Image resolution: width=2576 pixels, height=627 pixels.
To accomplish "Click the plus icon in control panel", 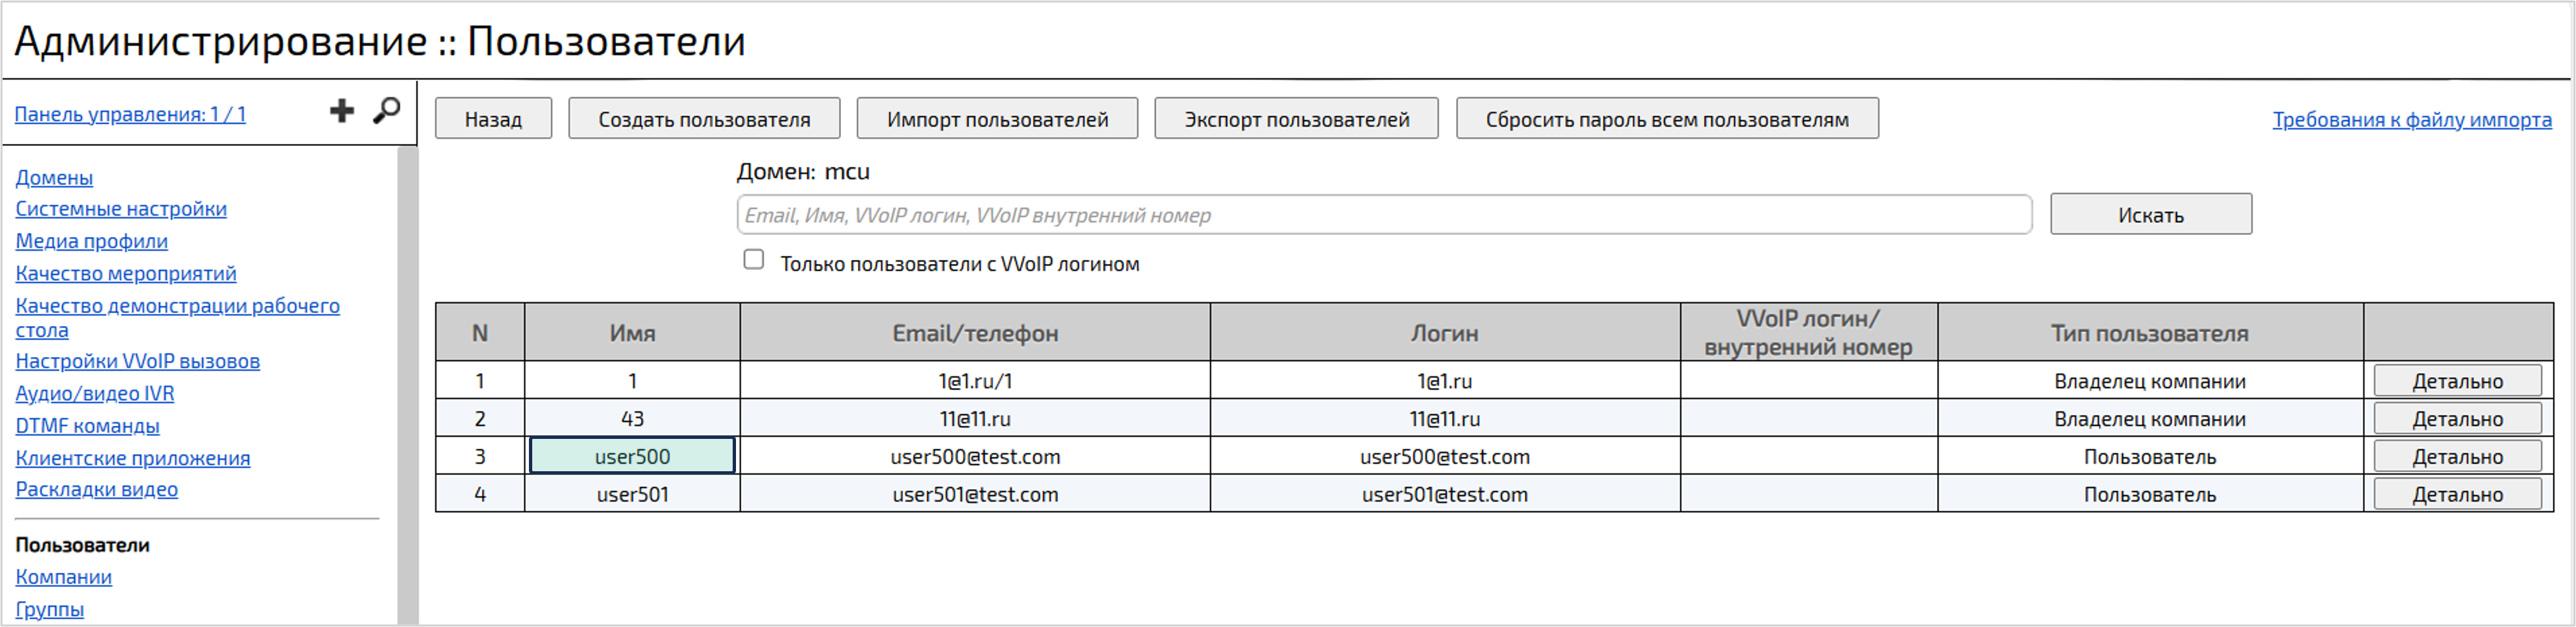I will (x=342, y=111).
